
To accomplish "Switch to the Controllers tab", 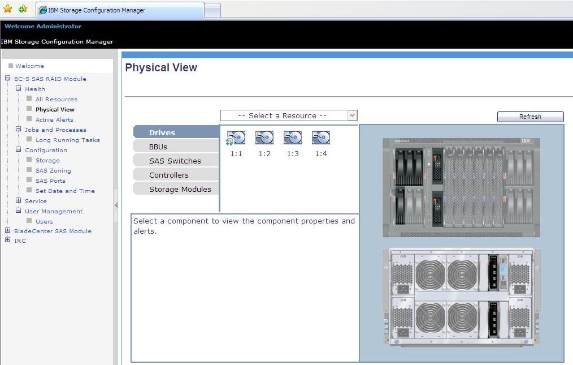I will [x=176, y=175].
